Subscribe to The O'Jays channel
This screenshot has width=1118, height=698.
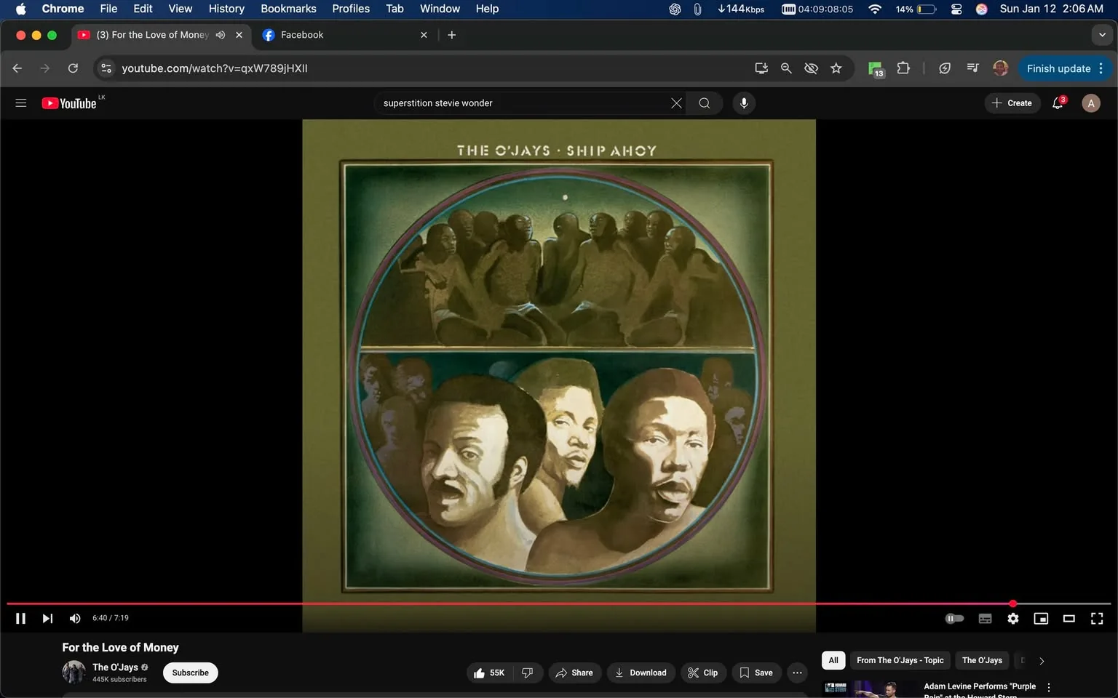pos(189,672)
